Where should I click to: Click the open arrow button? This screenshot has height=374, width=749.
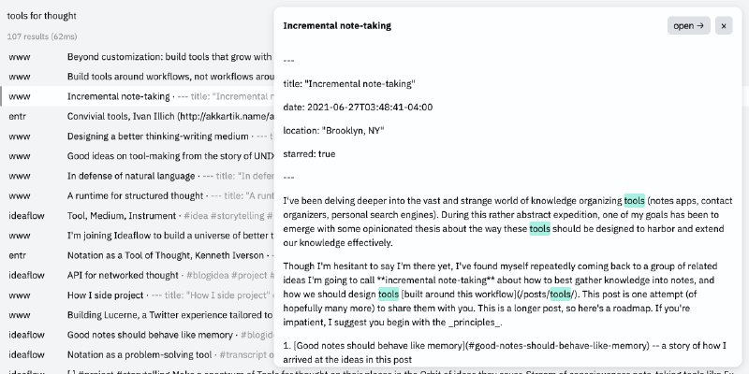[689, 26]
